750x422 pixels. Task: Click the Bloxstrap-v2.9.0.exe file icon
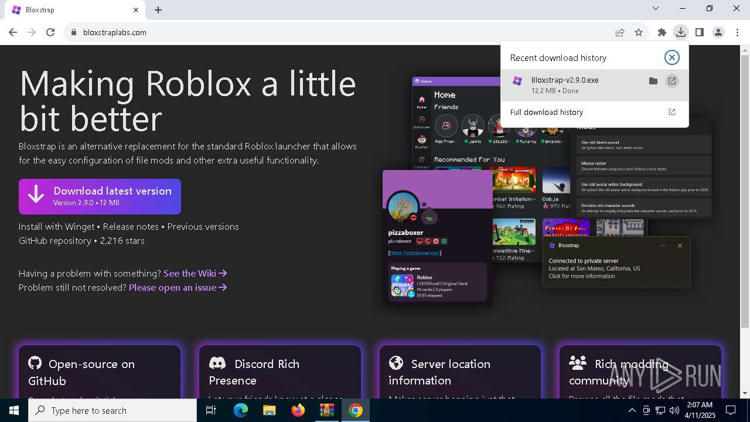[517, 81]
